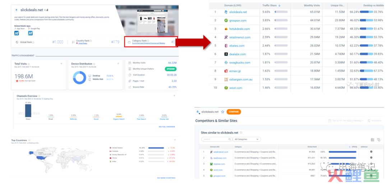Viewport: 388px width, 184px height.
Task: Open the ozbargain.com.au domain link
Action: [241, 79]
